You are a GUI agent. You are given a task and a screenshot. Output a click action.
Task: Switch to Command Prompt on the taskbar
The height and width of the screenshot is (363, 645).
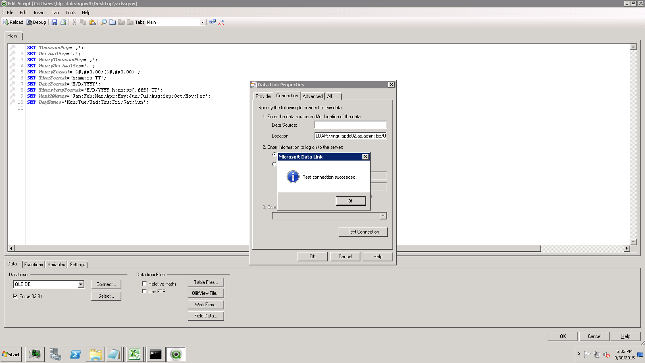point(156,355)
